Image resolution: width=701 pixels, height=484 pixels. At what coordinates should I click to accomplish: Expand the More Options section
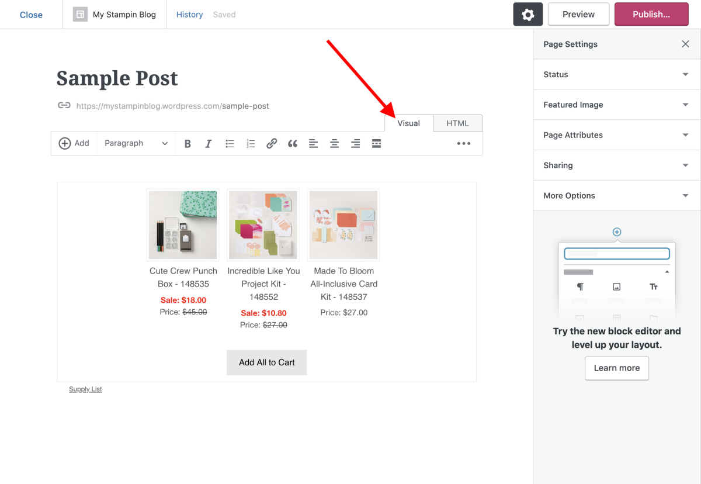617,196
